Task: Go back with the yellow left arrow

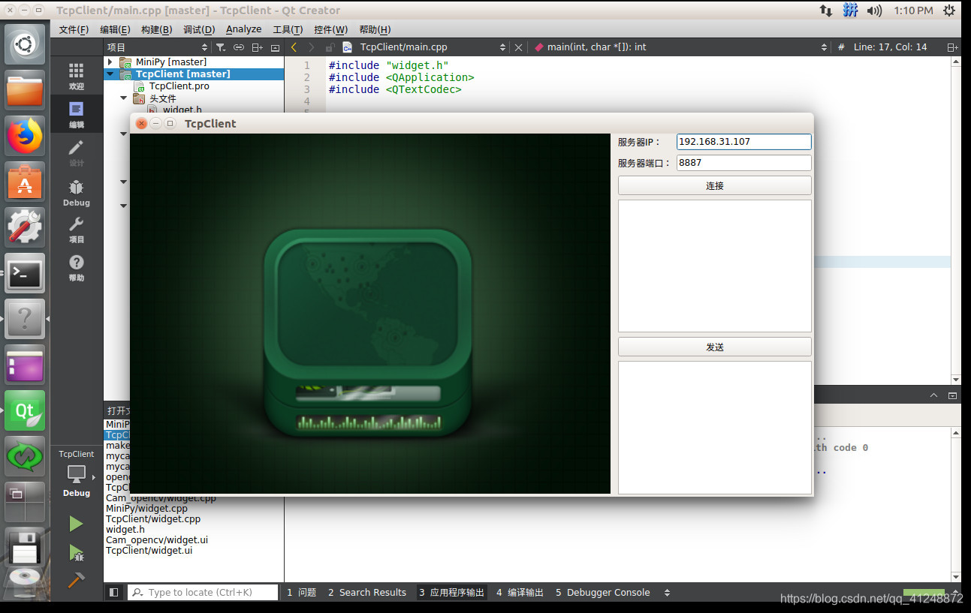Action: [294, 47]
